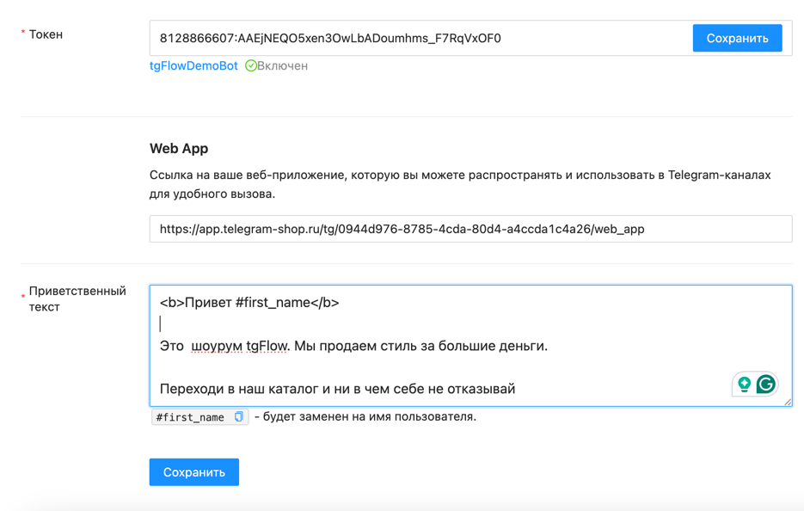The height and width of the screenshot is (511, 804).
Task: Click the Grammarly icon in the greeting textarea
Action: point(765,384)
